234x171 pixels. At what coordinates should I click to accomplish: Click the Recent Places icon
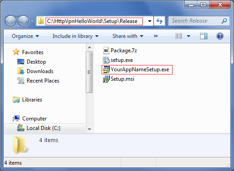(21, 80)
